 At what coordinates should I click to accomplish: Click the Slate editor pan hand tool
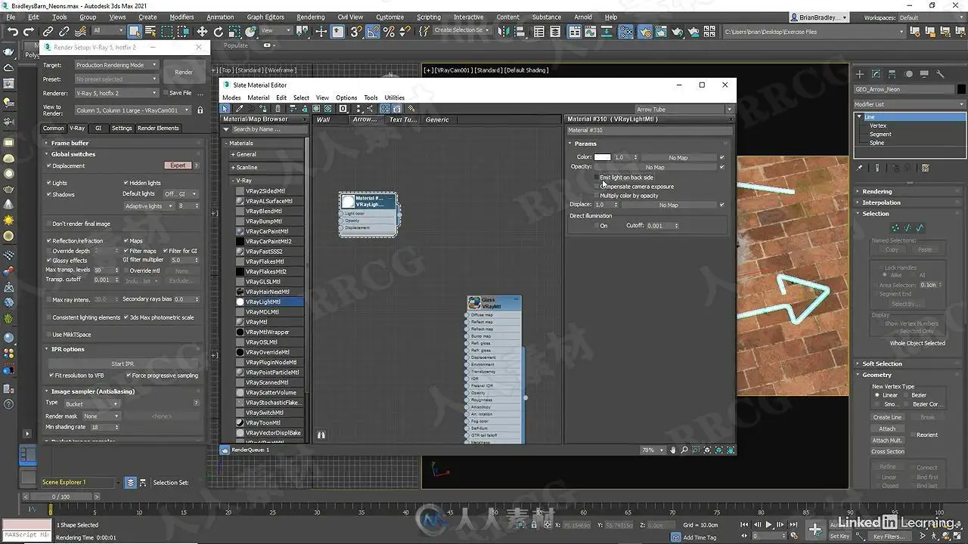click(672, 450)
